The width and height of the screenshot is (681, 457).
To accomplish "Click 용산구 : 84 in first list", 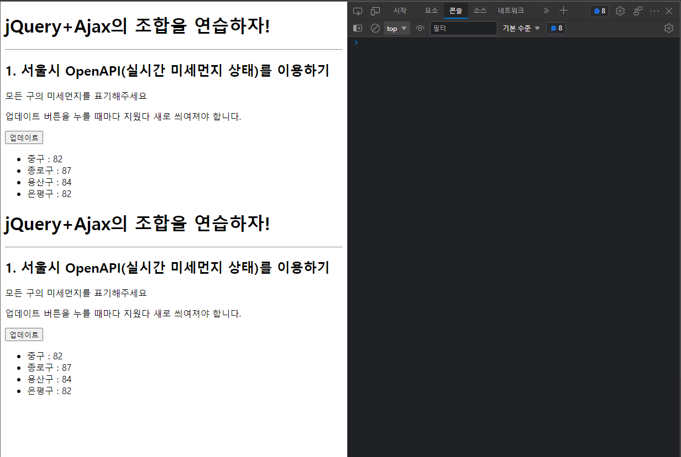I will pos(49,182).
